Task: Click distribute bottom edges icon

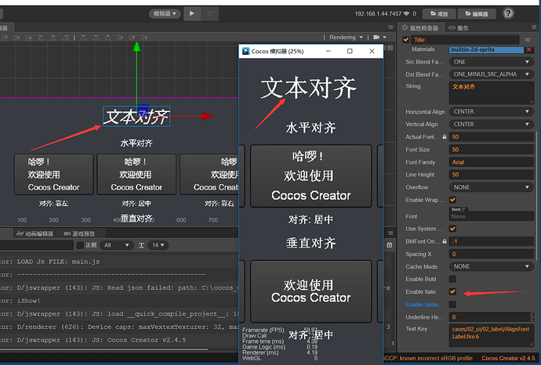Action: tap(107, 38)
